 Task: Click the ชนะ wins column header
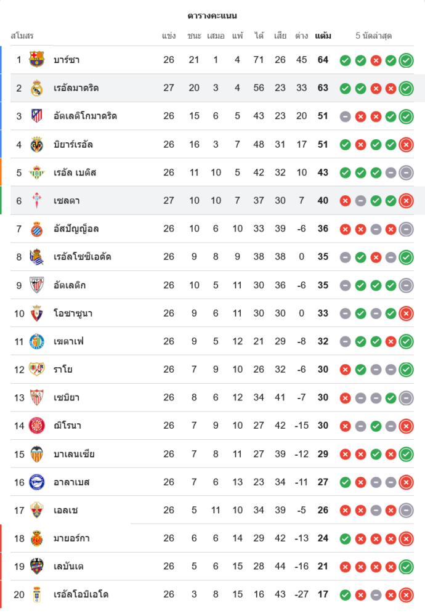[x=194, y=36]
